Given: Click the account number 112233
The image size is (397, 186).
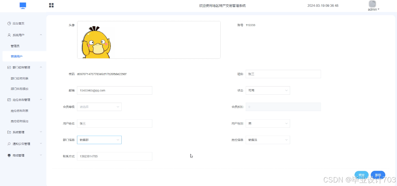Looking at the screenshot, I should [x=250, y=25].
